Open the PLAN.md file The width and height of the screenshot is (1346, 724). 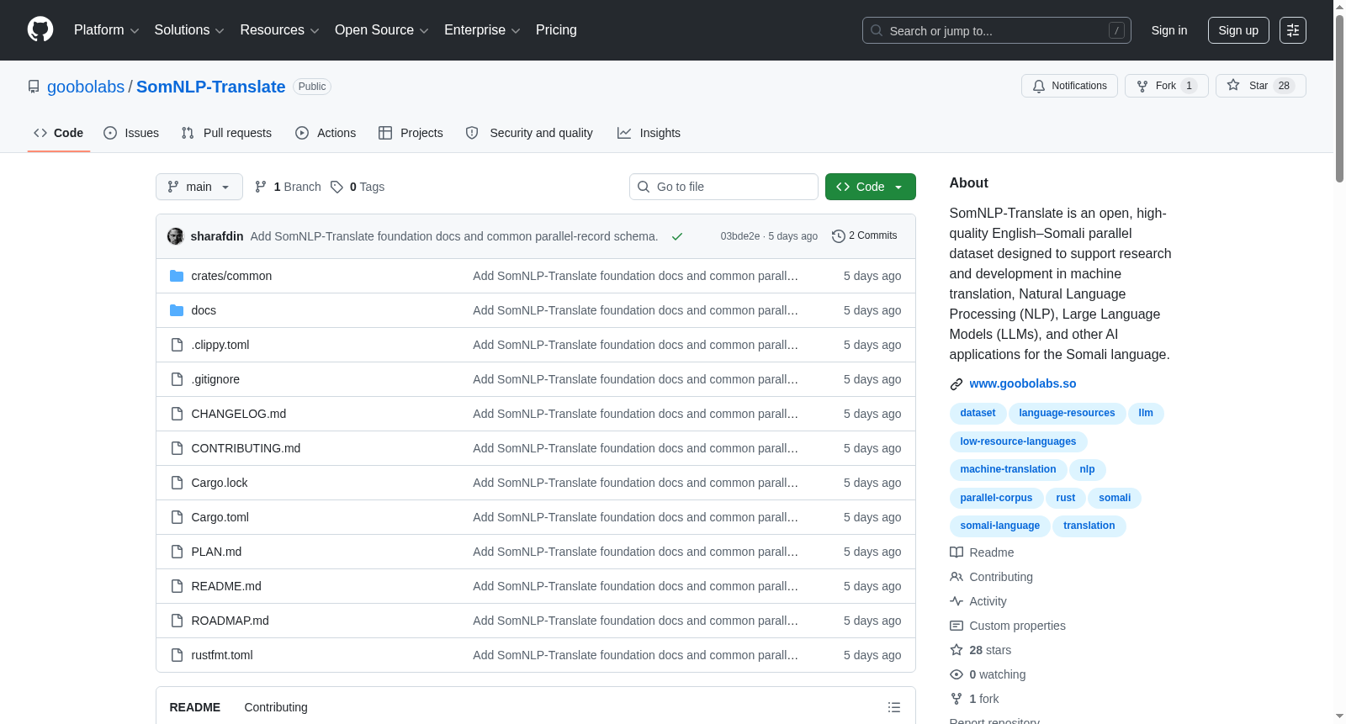(x=216, y=552)
